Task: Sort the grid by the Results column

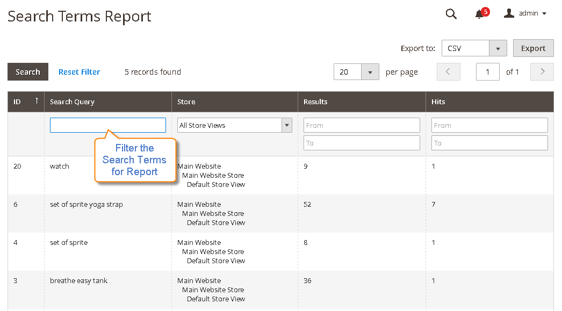Action: [x=315, y=102]
